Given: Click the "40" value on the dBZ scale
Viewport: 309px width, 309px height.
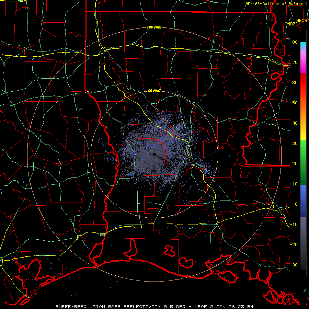Looking at the screenshot, I should click(x=295, y=123).
